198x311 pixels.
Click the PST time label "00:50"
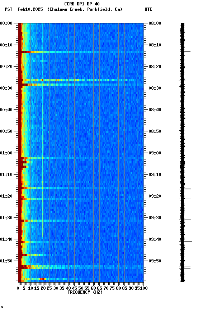(6, 131)
